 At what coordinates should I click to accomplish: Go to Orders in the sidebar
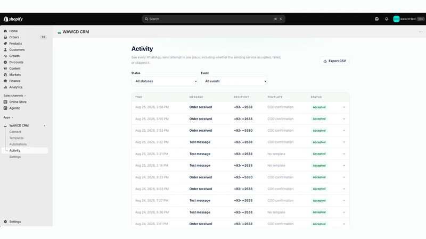point(14,37)
